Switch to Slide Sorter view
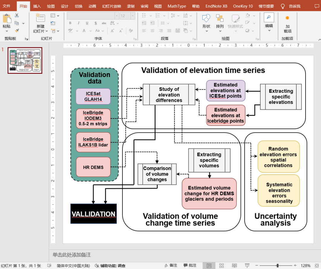321x269 pixels. [221, 265]
